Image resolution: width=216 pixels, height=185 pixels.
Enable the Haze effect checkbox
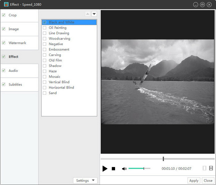pyautogui.click(x=44, y=71)
